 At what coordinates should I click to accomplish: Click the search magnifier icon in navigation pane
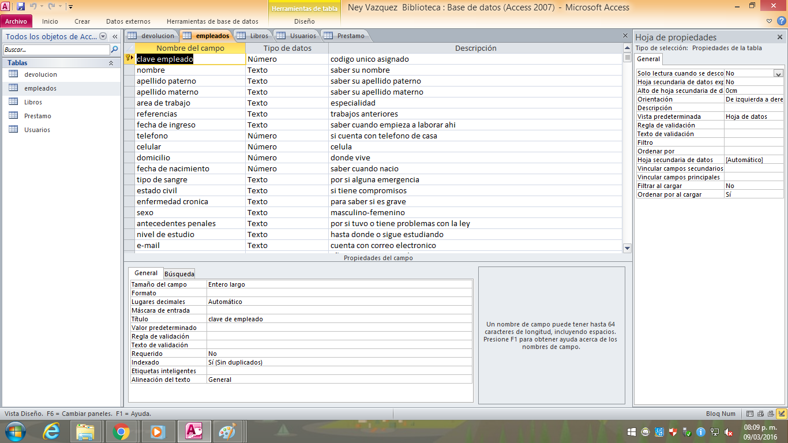114,50
